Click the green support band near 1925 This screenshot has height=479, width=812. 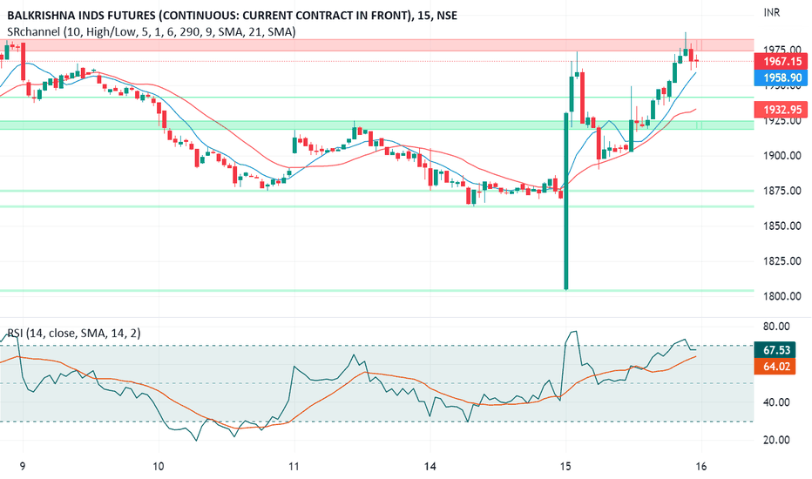tap(377, 125)
